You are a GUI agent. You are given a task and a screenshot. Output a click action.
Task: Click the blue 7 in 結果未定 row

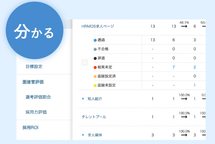(174, 67)
